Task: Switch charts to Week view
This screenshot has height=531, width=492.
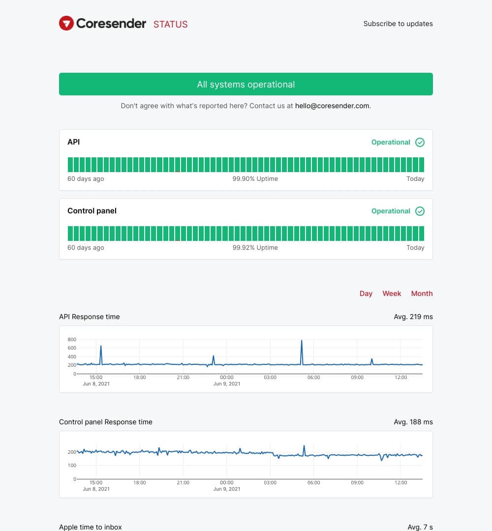Action: (392, 294)
